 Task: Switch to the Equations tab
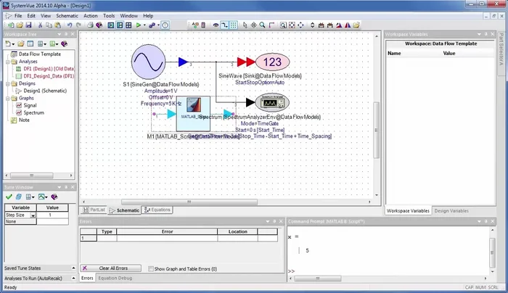[157, 210]
